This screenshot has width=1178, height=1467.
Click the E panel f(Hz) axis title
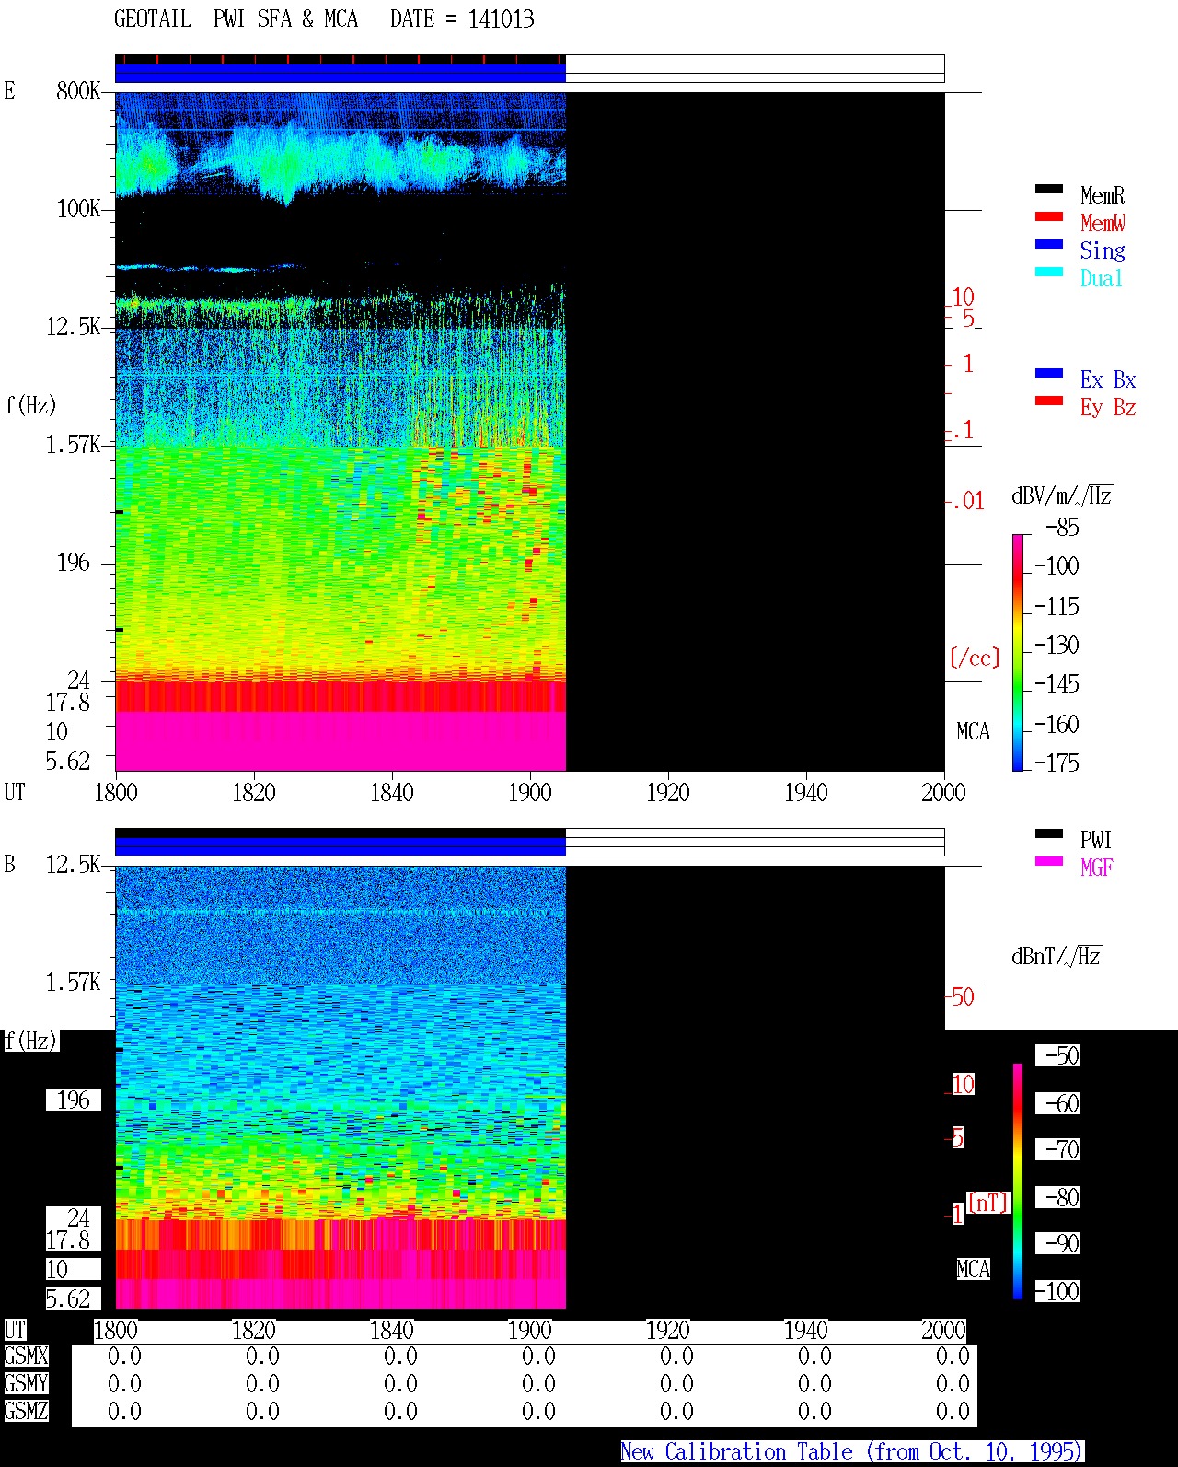click(30, 405)
